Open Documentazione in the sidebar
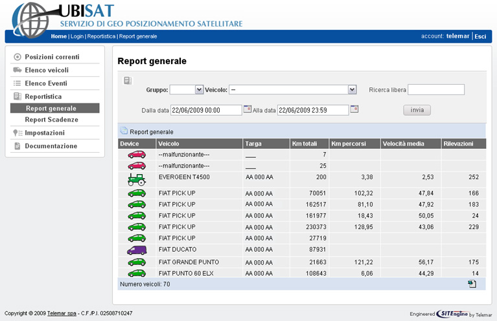This screenshot has height=321, width=497. (51, 146)
